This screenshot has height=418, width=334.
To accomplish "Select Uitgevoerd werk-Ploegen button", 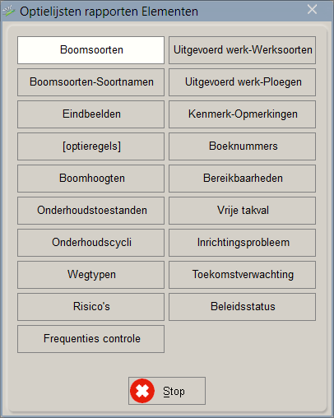I will coord(242,82).
